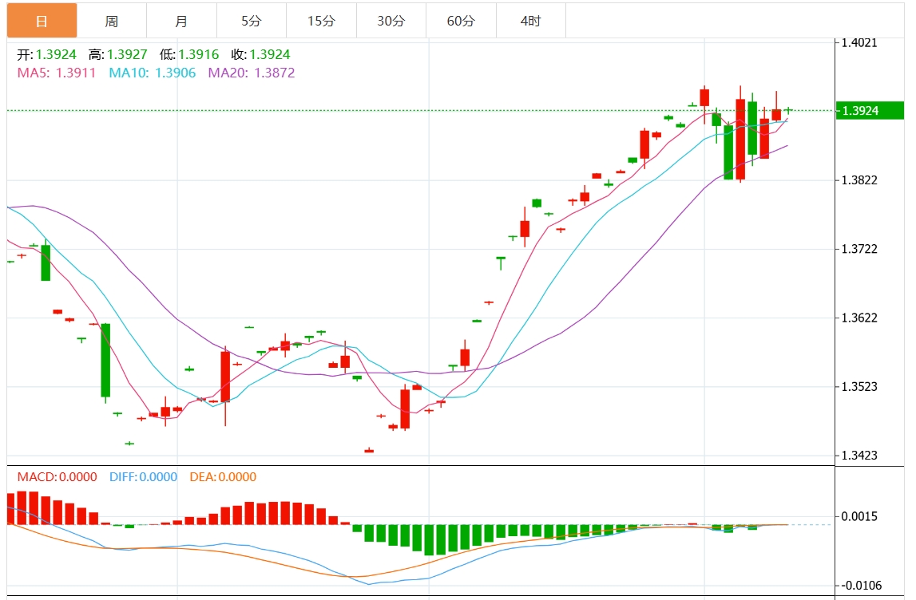Click the green current price tag 1.3924
This screenshot has width=916, height=600.
coord(870,110)
